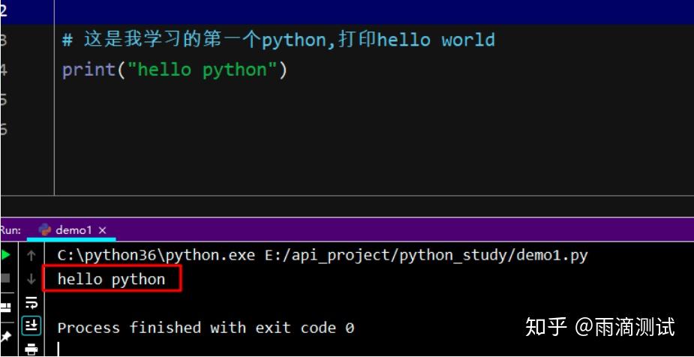Toggle scroll to end of console
Image resolution: width=694 pixels, height=357 pixels.
pos(31,326)
